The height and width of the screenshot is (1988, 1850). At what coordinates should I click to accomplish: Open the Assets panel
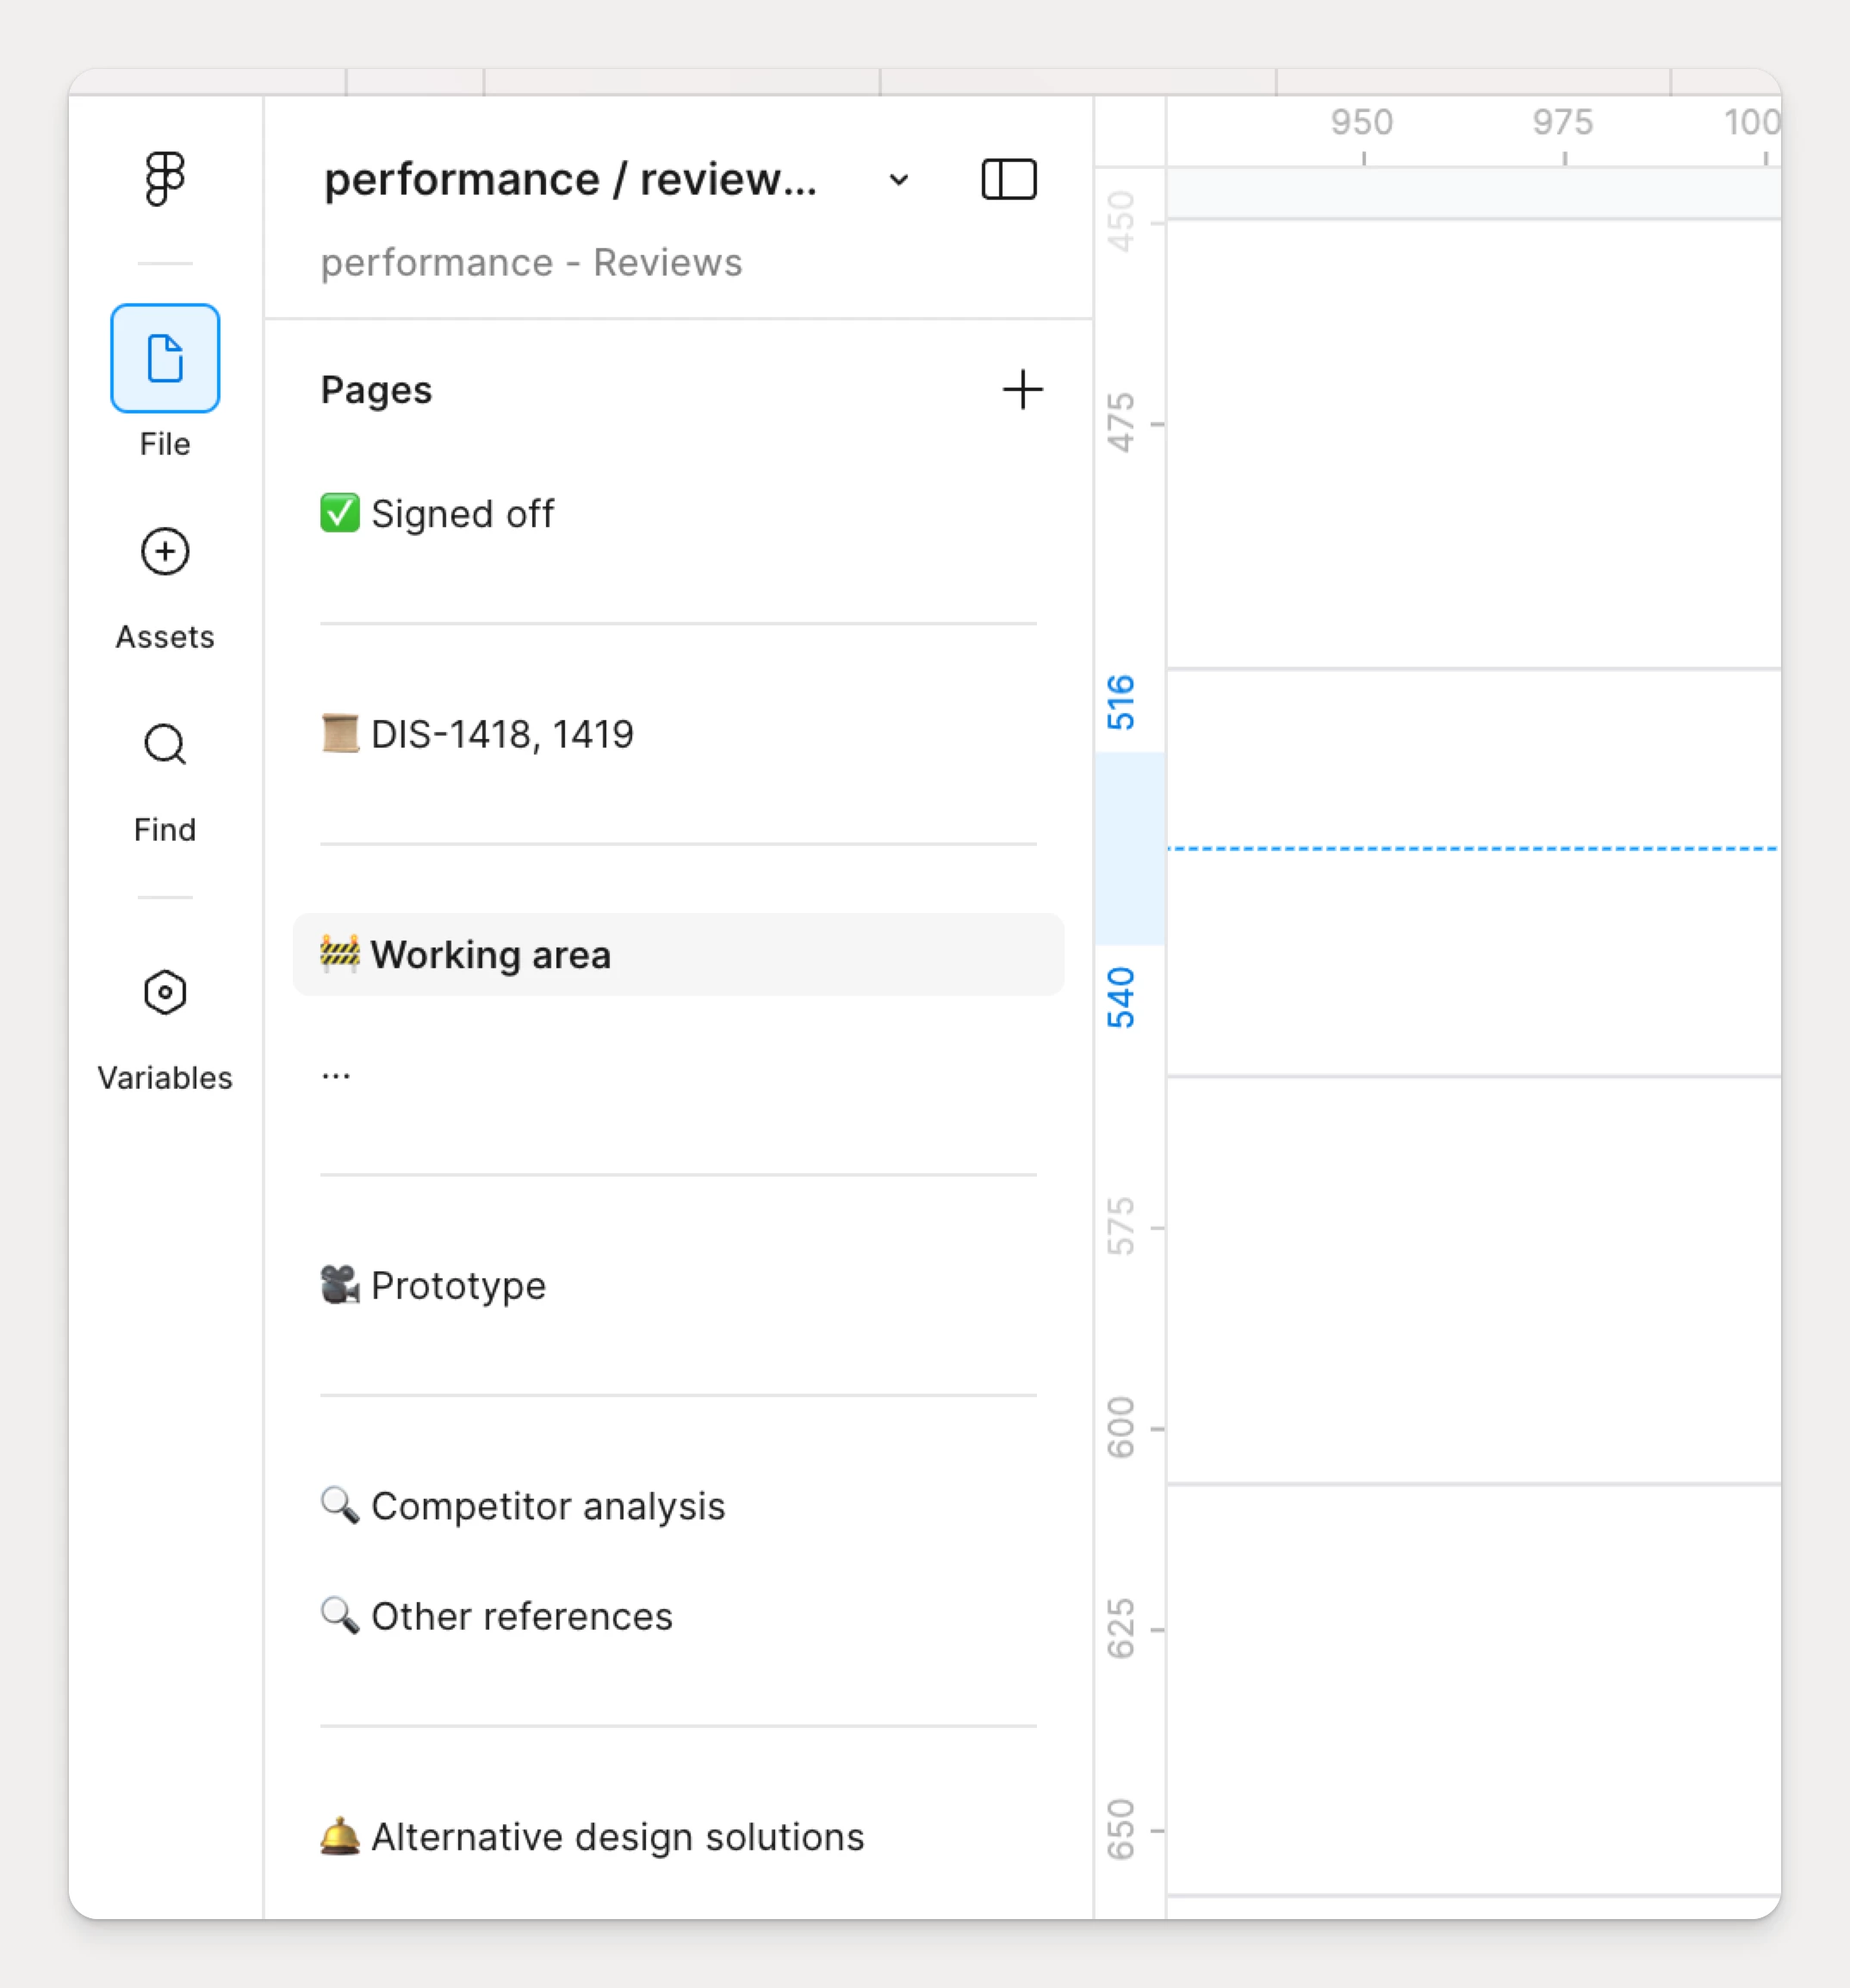point(164,552)
